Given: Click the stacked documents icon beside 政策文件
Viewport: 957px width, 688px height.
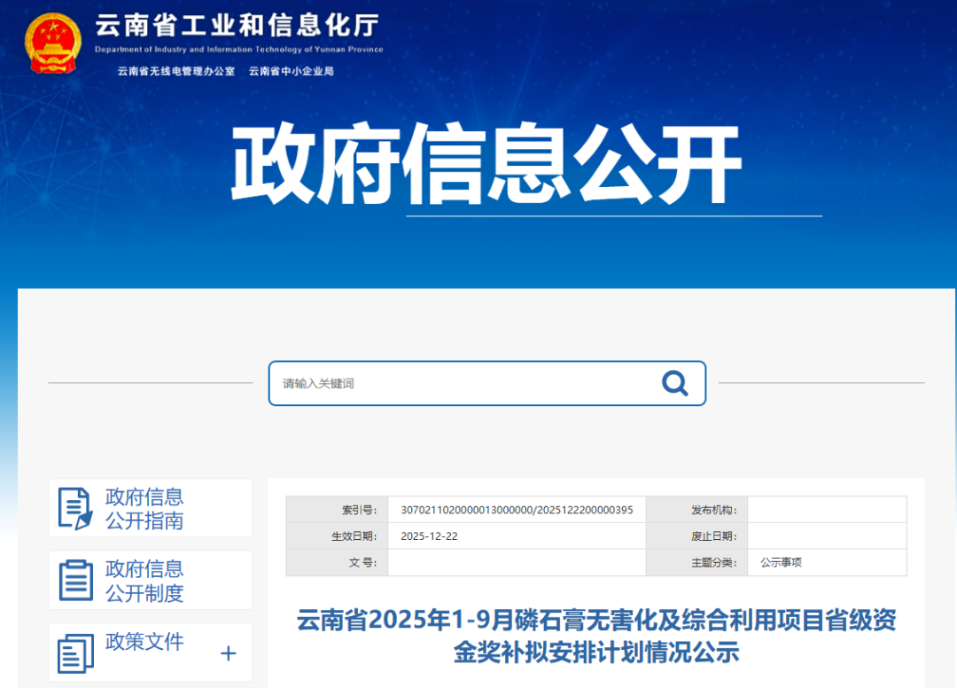Looking at the screenshot, I should click(75, 653).
